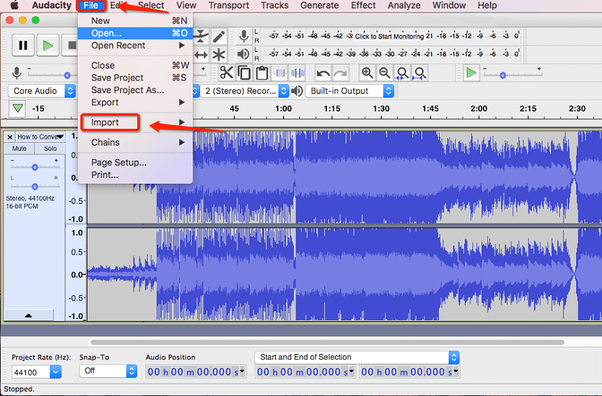
Task: Open the Core Audio host dropdown
Action: tap(41, 91)
